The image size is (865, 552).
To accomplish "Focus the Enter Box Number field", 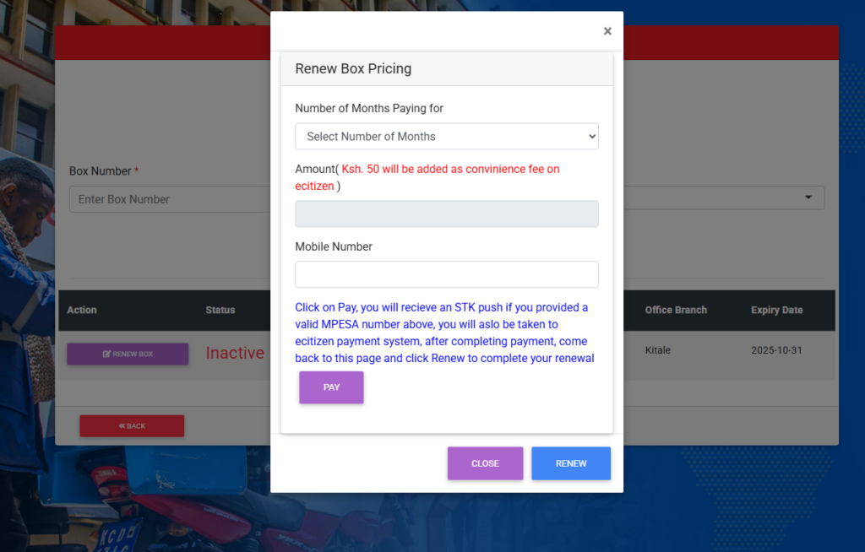I will [x=169, y=199].
